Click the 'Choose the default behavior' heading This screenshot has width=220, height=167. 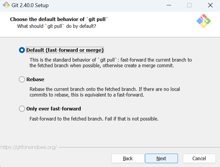point(59,19)
